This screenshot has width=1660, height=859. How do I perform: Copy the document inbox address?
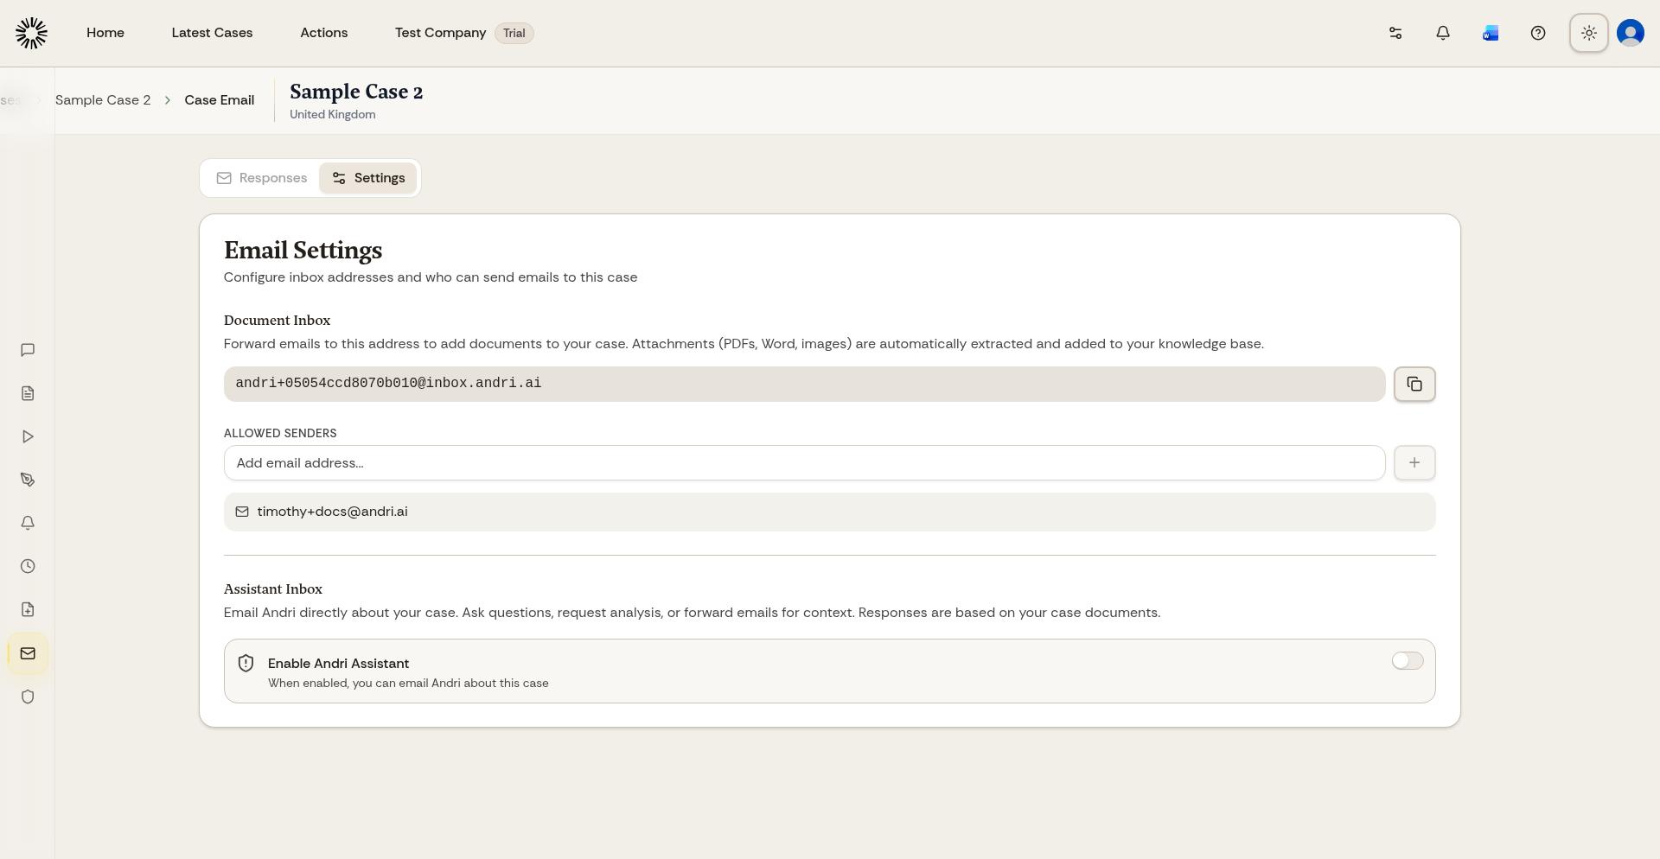point(1414,384)
